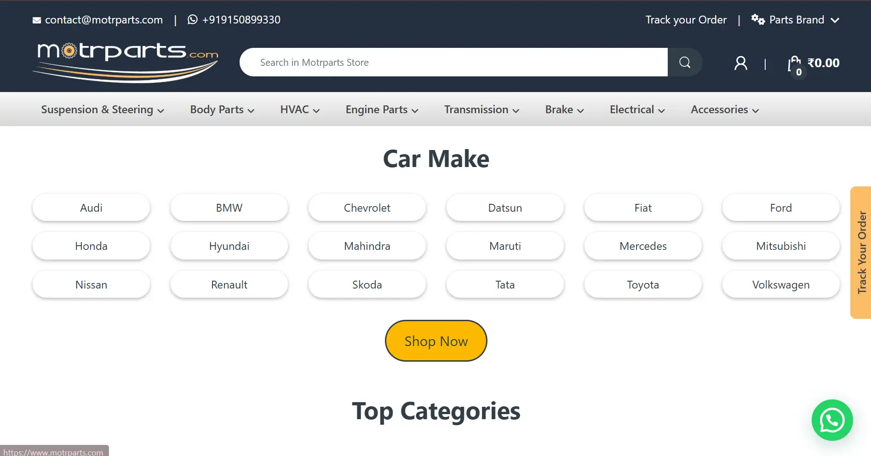871x456 pixels.
Task: Click the contact@motrparts.com email link
Action: tap(104, 20)
